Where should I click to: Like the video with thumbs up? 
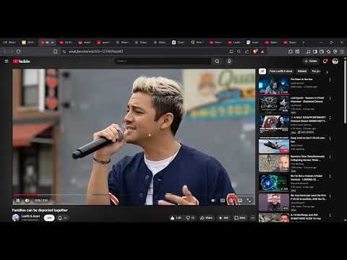tap(176, 217)
